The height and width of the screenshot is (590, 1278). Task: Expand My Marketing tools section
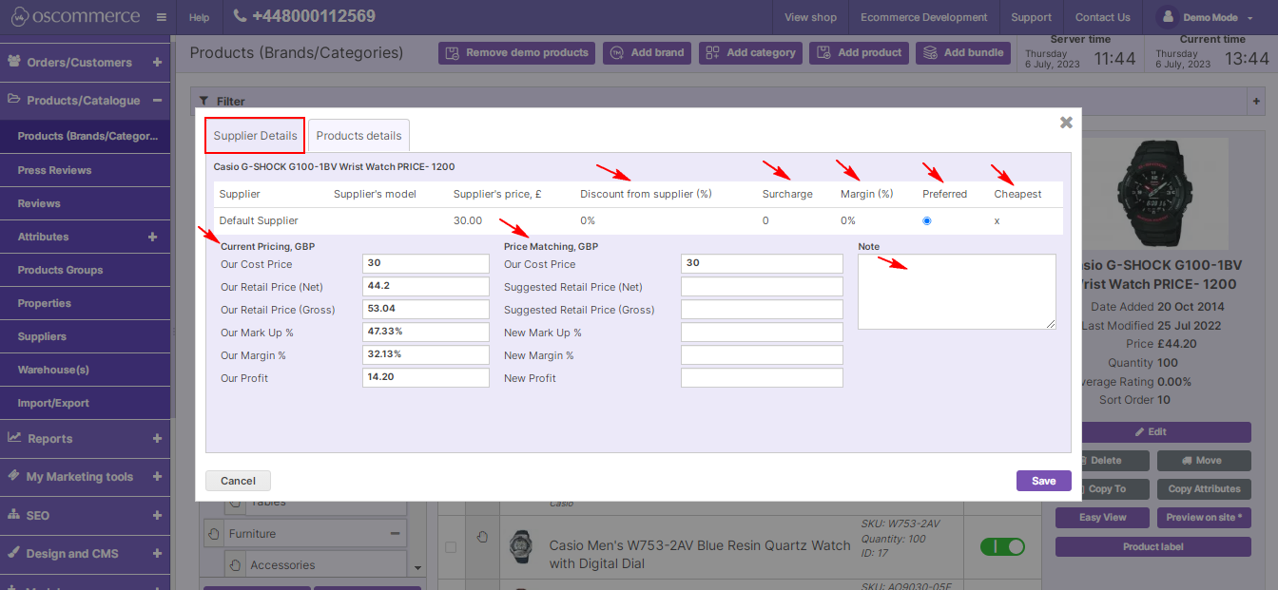click(157, 477)
